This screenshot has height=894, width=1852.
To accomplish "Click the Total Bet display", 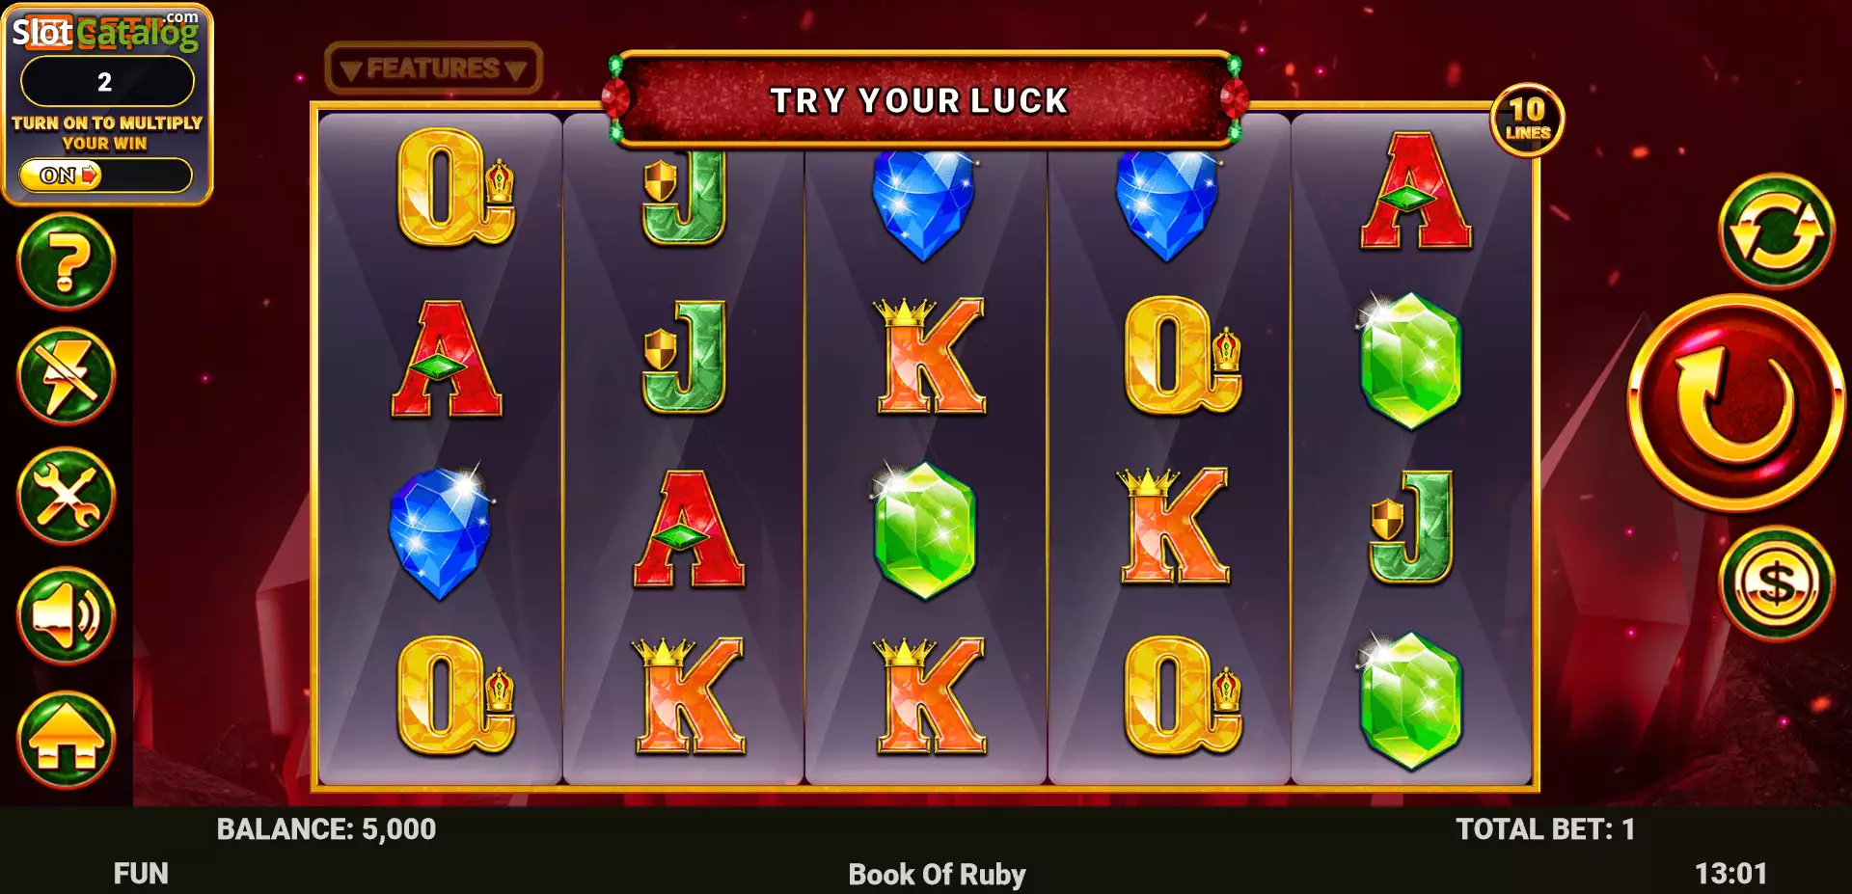I will coord(1544,829).
